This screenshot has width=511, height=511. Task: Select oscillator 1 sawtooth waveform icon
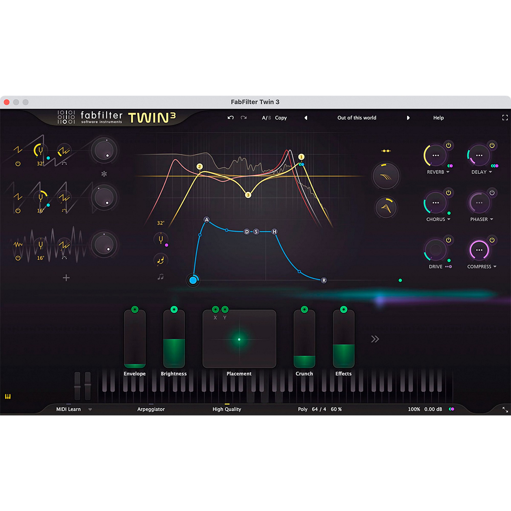(x=18, y=150)
